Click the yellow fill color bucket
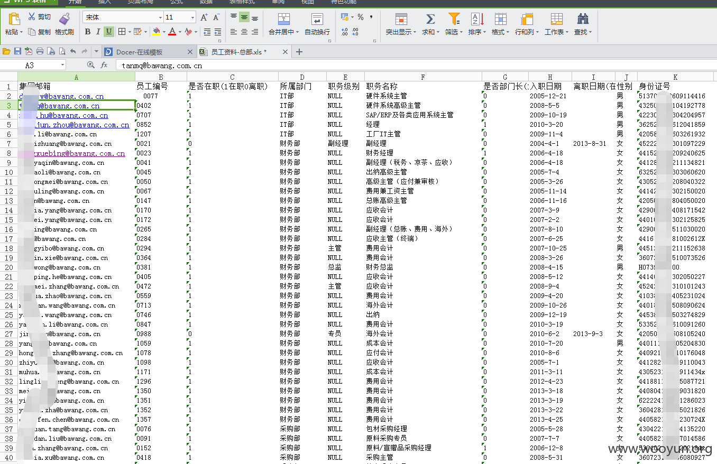 pos(156,32)
